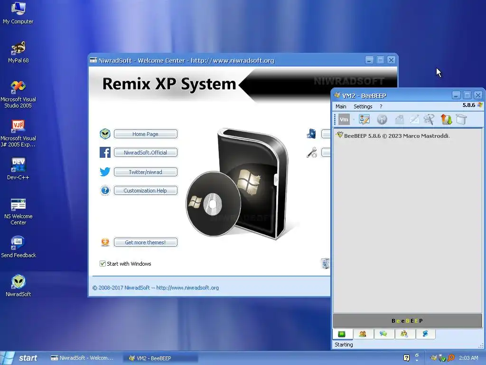Click the blue question mark help icon
Screen dimensions: 486x365
pyautogui.click(x=105, y=190)
